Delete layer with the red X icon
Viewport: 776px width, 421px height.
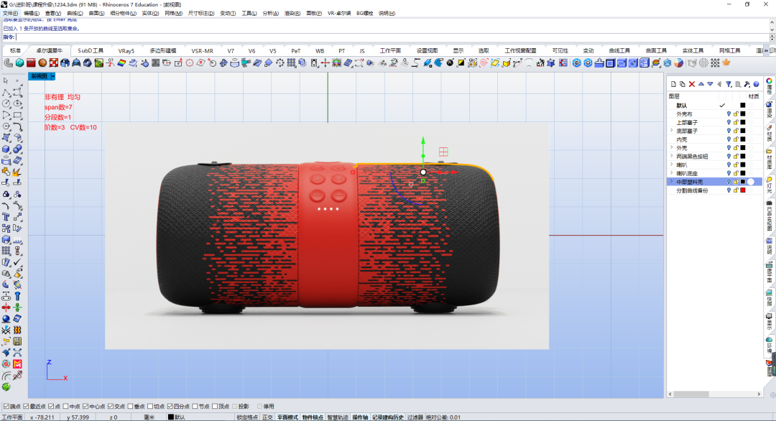(692, 84)
